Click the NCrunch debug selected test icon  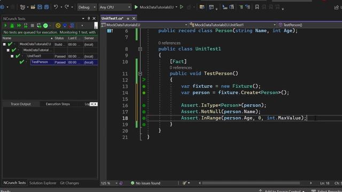point(12,26)
